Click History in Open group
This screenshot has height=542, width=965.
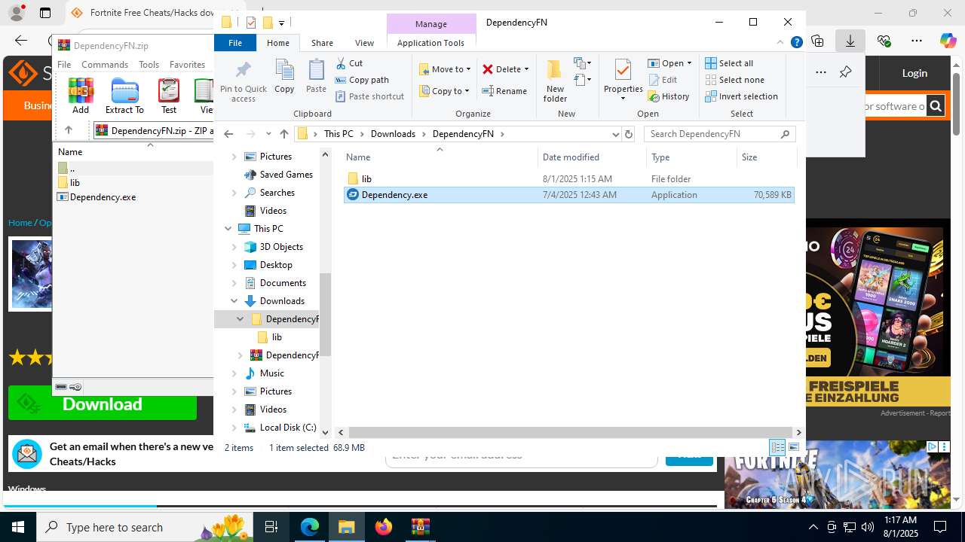click(669, 96)
